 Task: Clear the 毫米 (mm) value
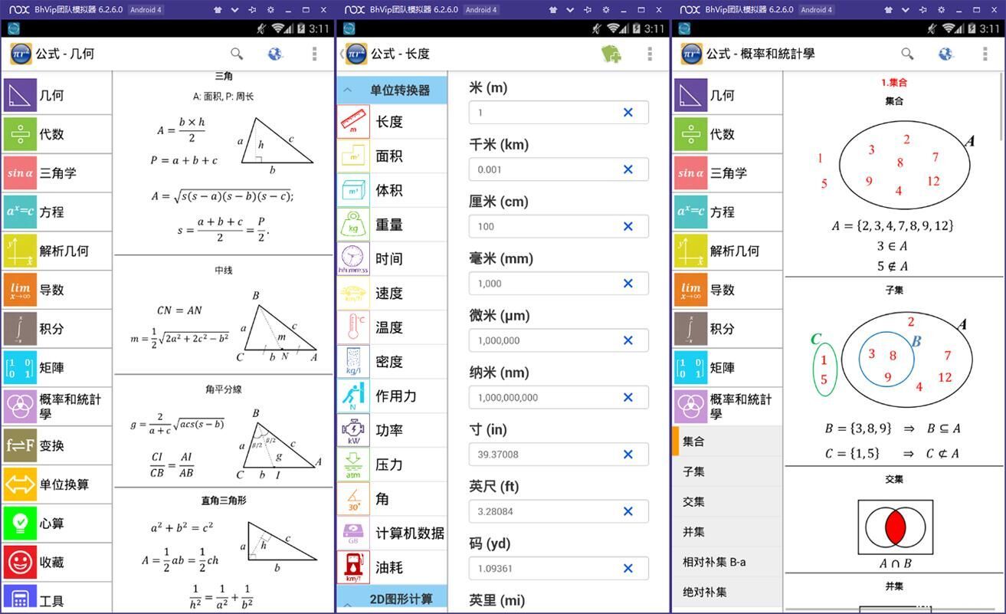click(628, 284)
